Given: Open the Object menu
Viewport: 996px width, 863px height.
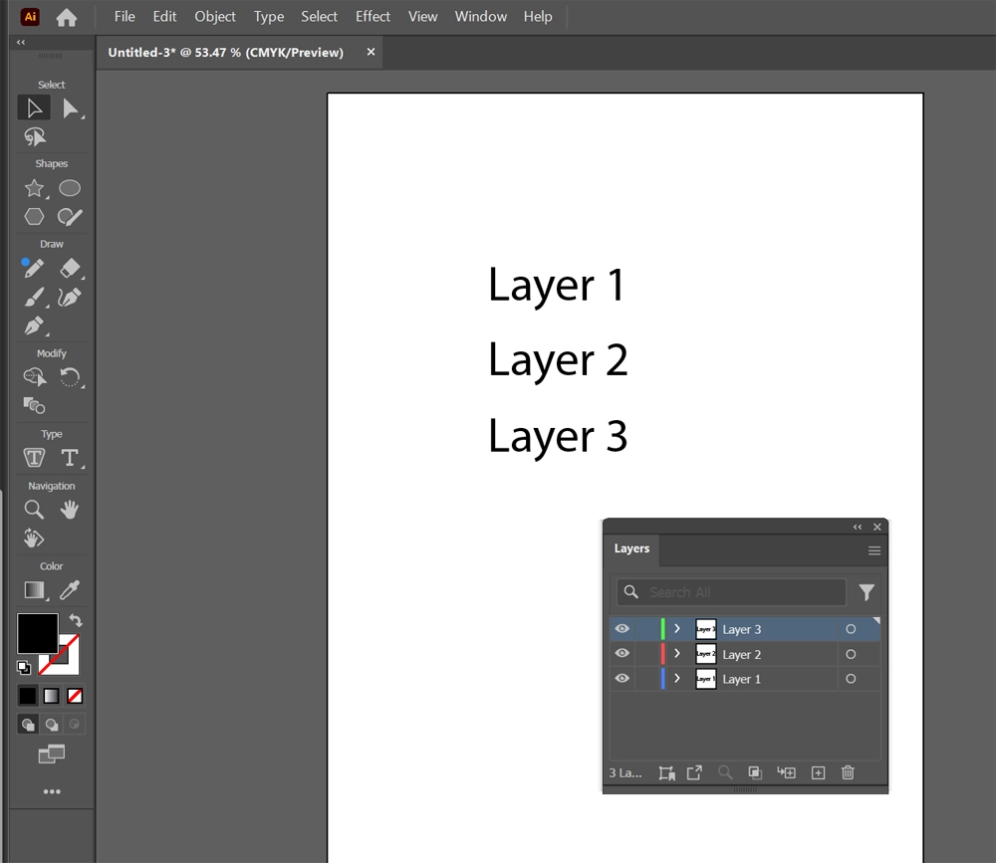Looking at the screenshot, I should (215, 17).
